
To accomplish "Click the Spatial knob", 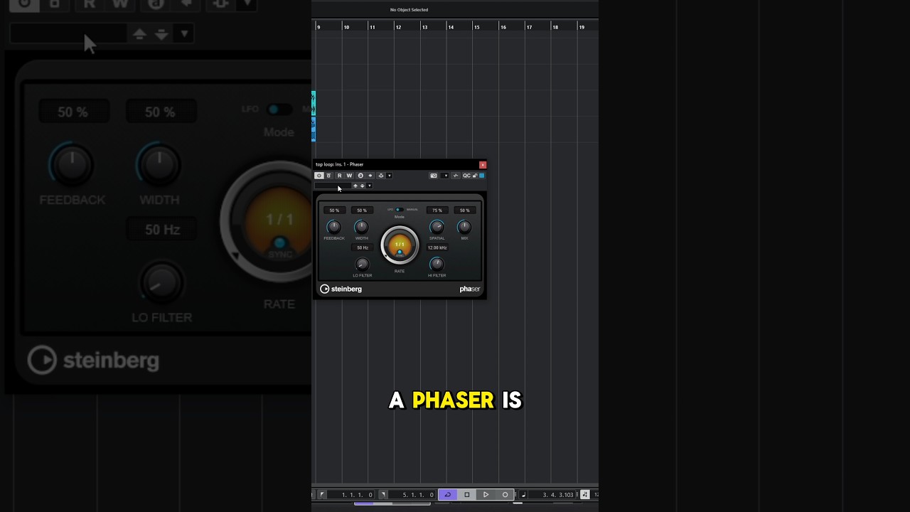I will (x=437, y=227).
